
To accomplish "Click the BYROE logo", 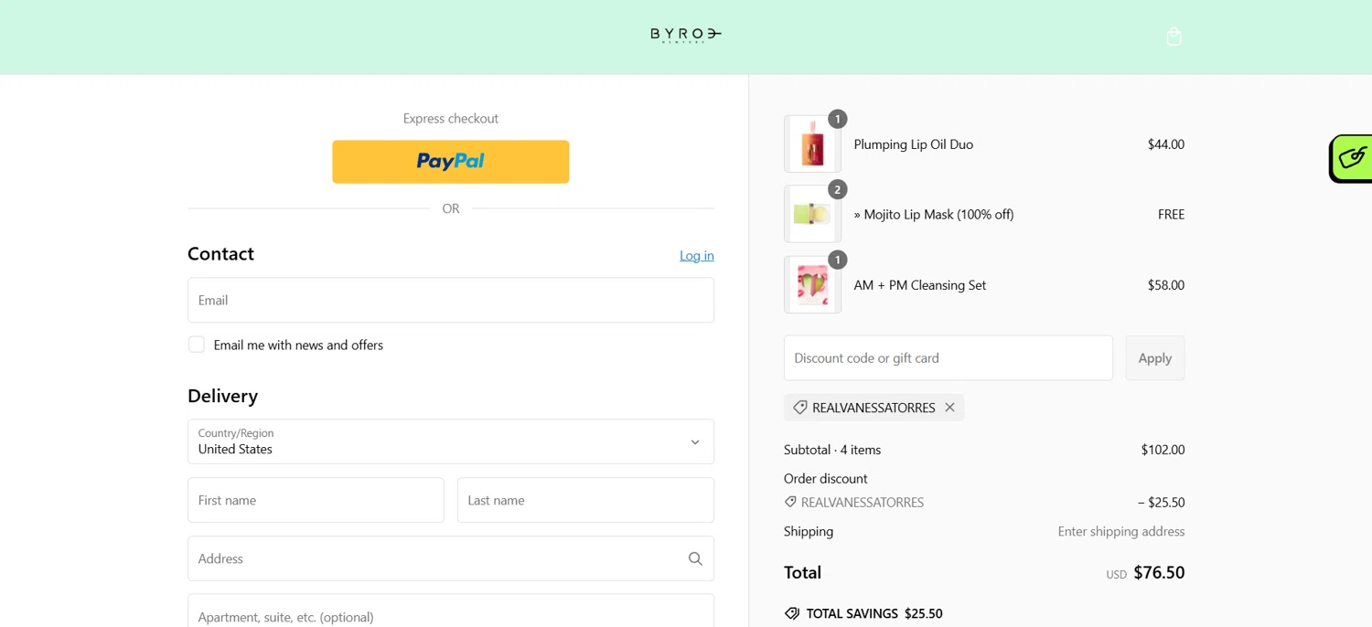I will pos(686,35).
